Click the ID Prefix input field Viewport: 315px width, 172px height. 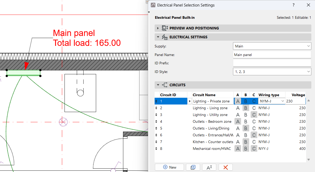point(272,63)
